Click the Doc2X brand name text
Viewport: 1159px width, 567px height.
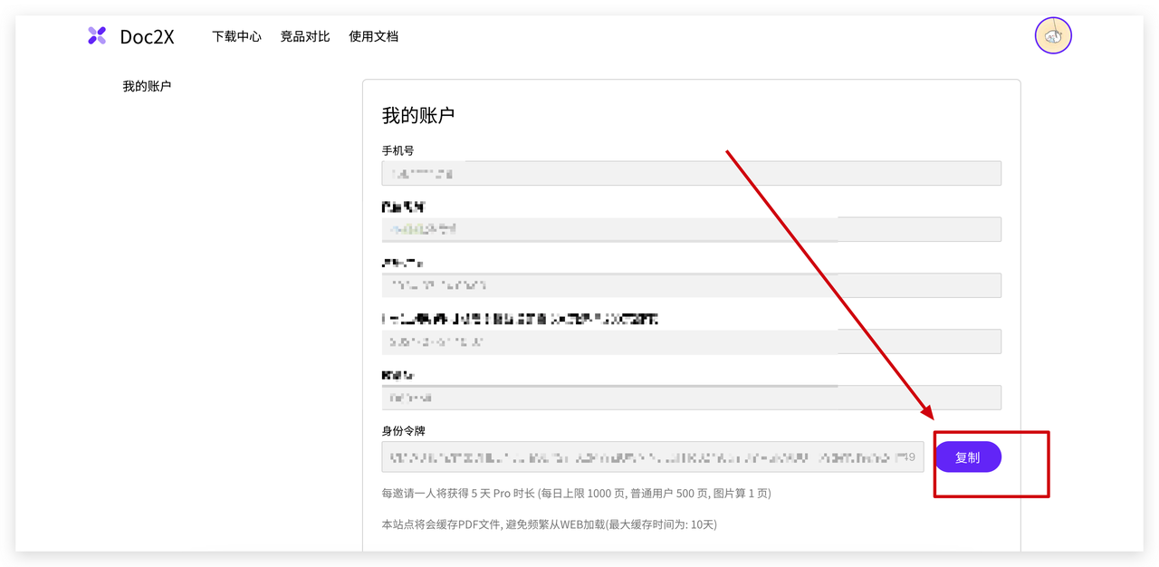click(147, 36)
